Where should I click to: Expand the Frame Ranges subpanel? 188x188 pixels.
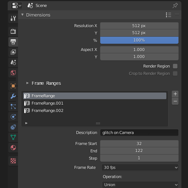click(x=28, y=83)
